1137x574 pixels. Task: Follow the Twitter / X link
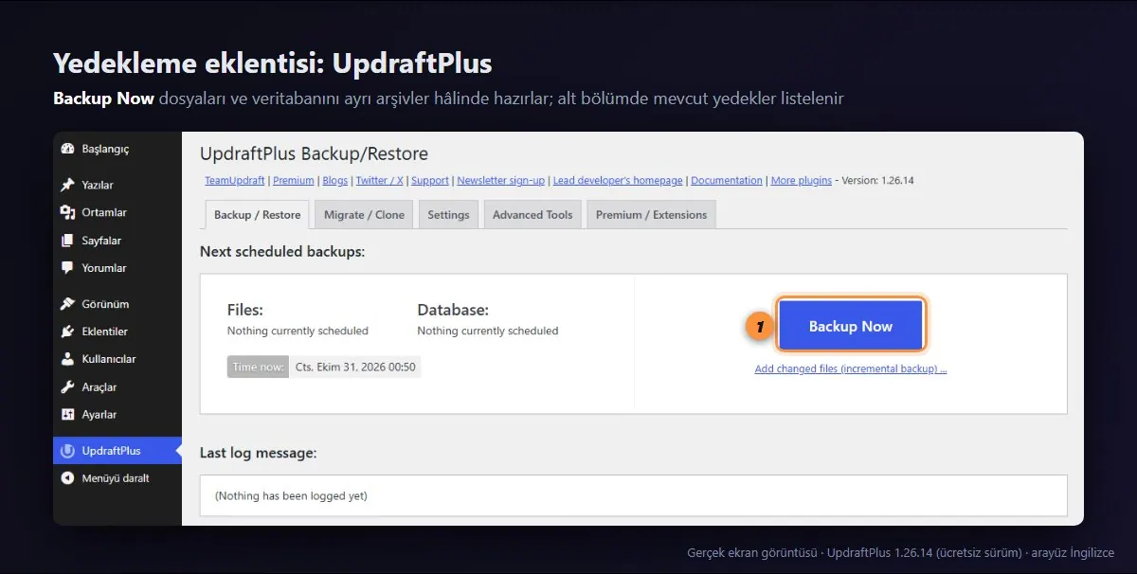pyautogui.click(x=380, y=180)
